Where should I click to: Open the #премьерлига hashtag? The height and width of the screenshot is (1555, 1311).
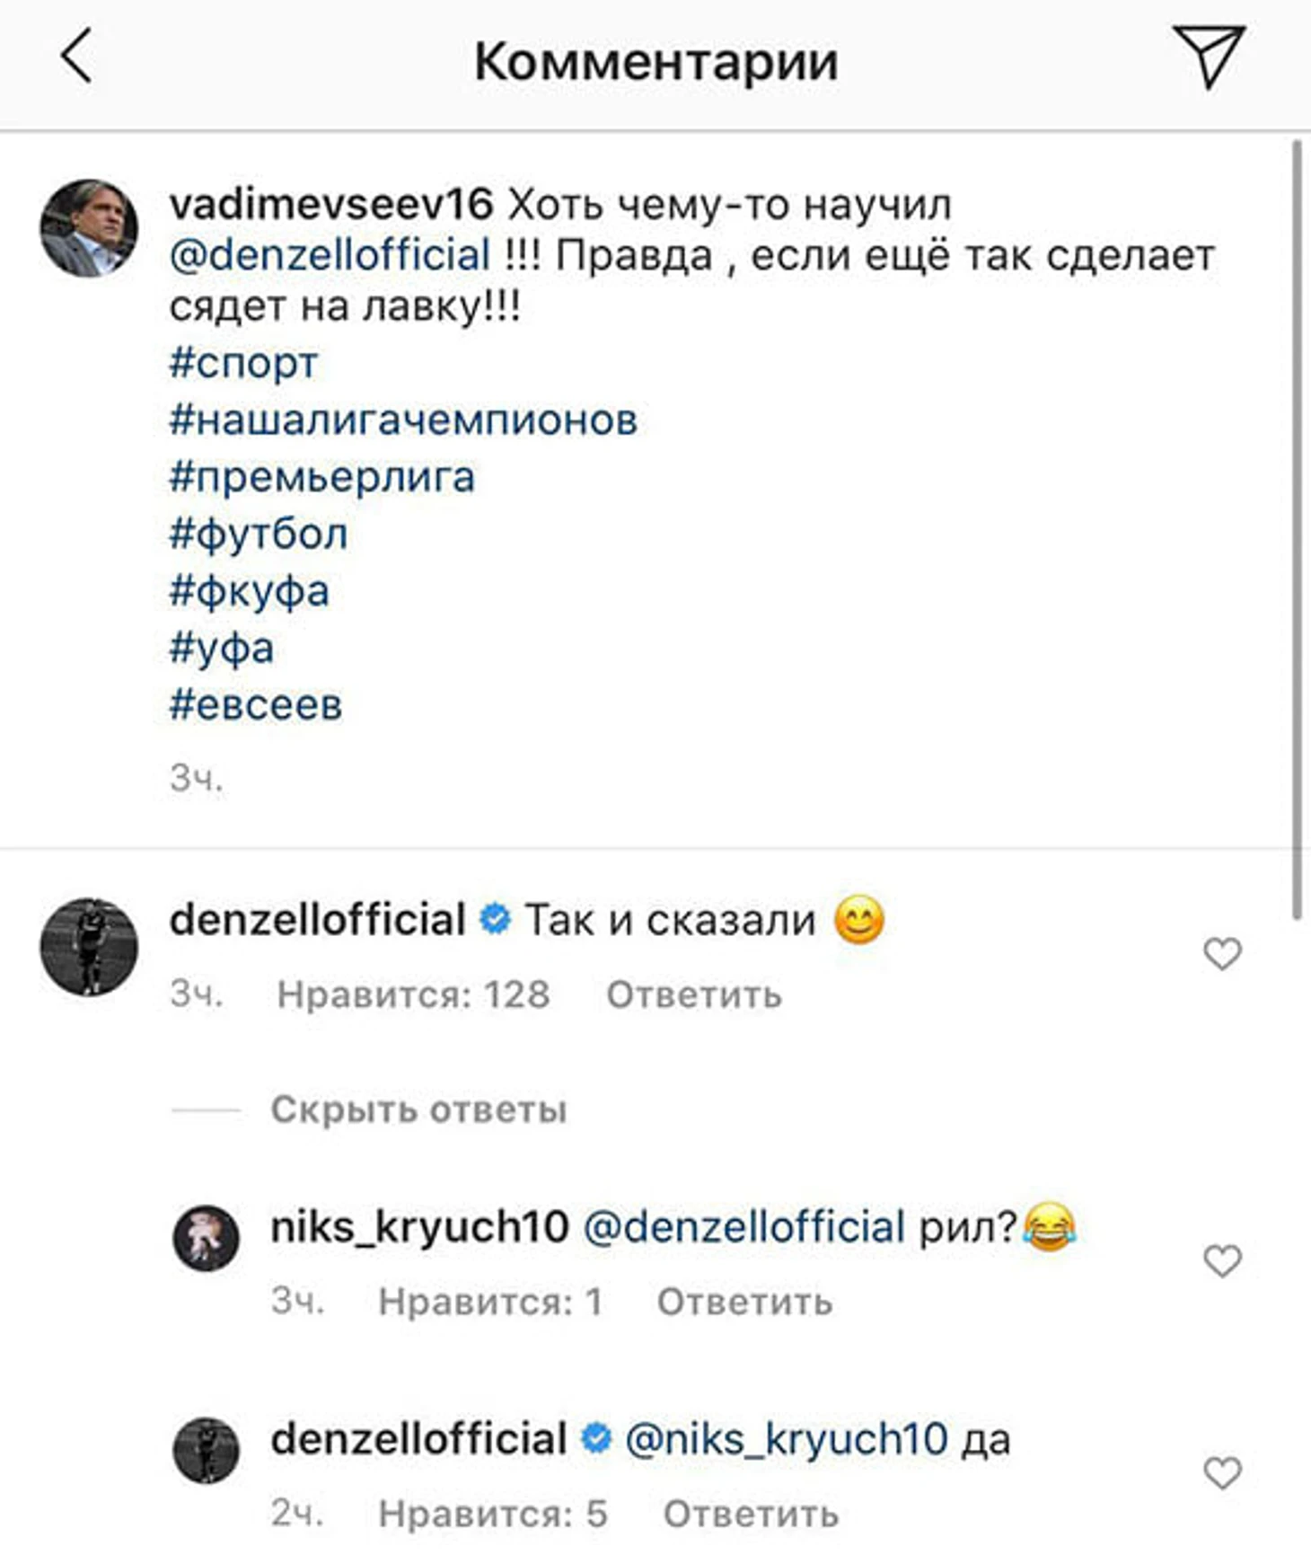coord(321,477)
